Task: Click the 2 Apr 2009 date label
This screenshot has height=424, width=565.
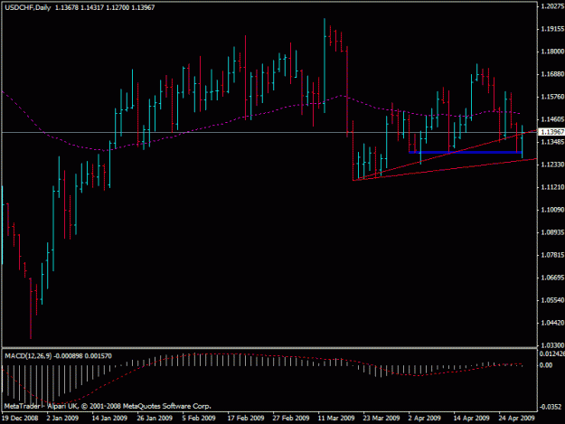Action: point(425,419)
